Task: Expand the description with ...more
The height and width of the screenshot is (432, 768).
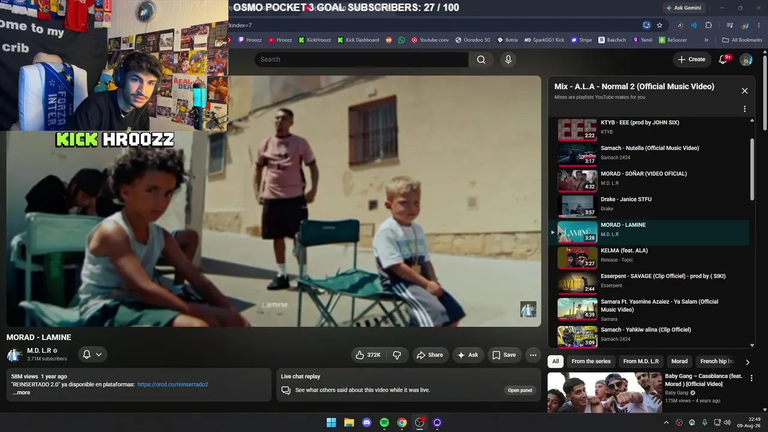Action: (x=21, y=392)
